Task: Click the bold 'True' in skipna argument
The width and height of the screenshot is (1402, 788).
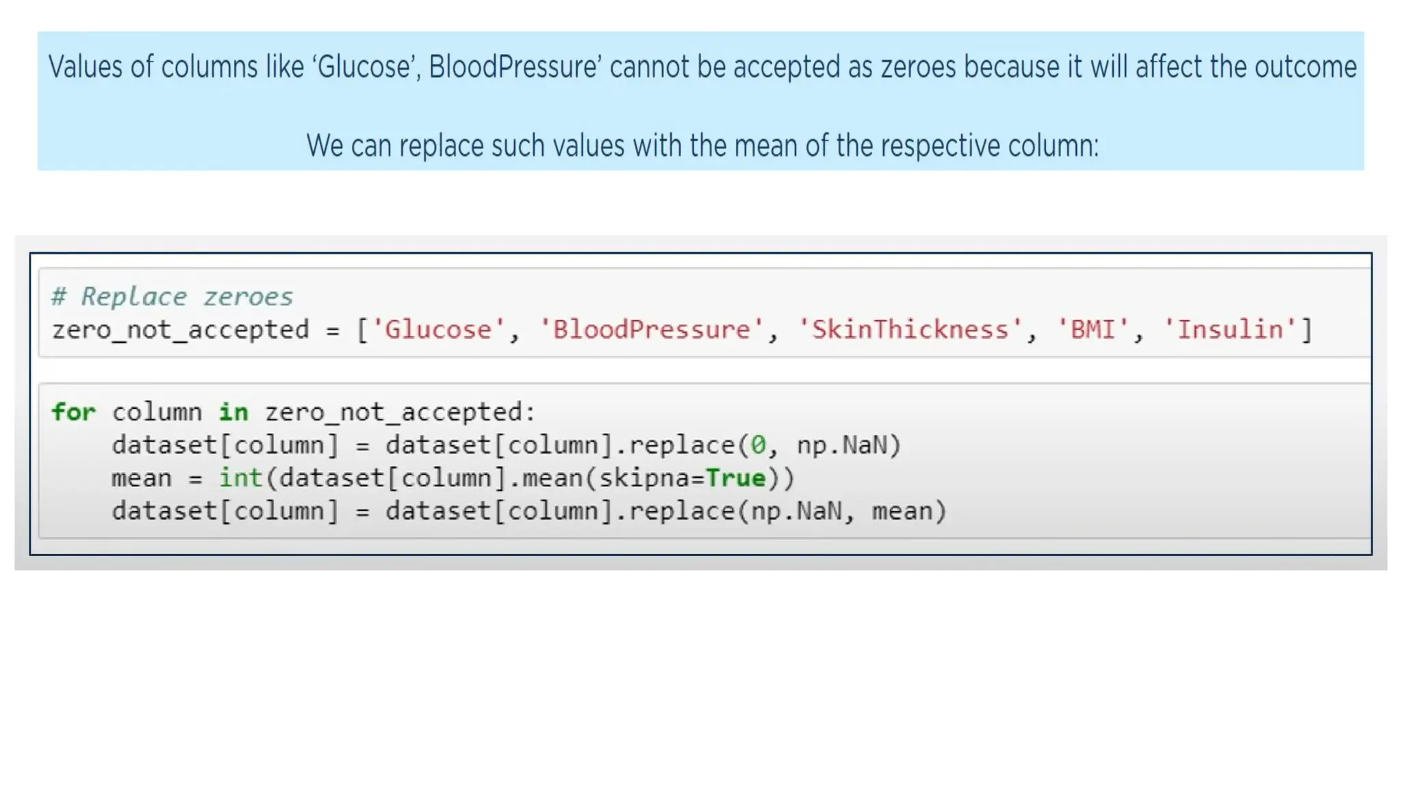Action: tap(735, 478)
